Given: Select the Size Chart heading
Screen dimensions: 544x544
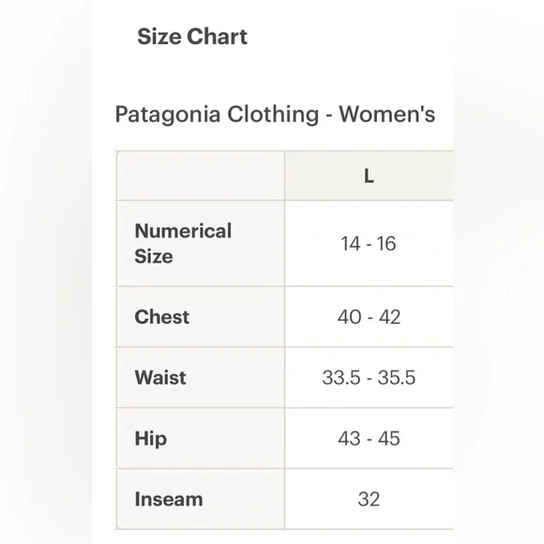Looking at the screenshot, I should coord(192,37).
